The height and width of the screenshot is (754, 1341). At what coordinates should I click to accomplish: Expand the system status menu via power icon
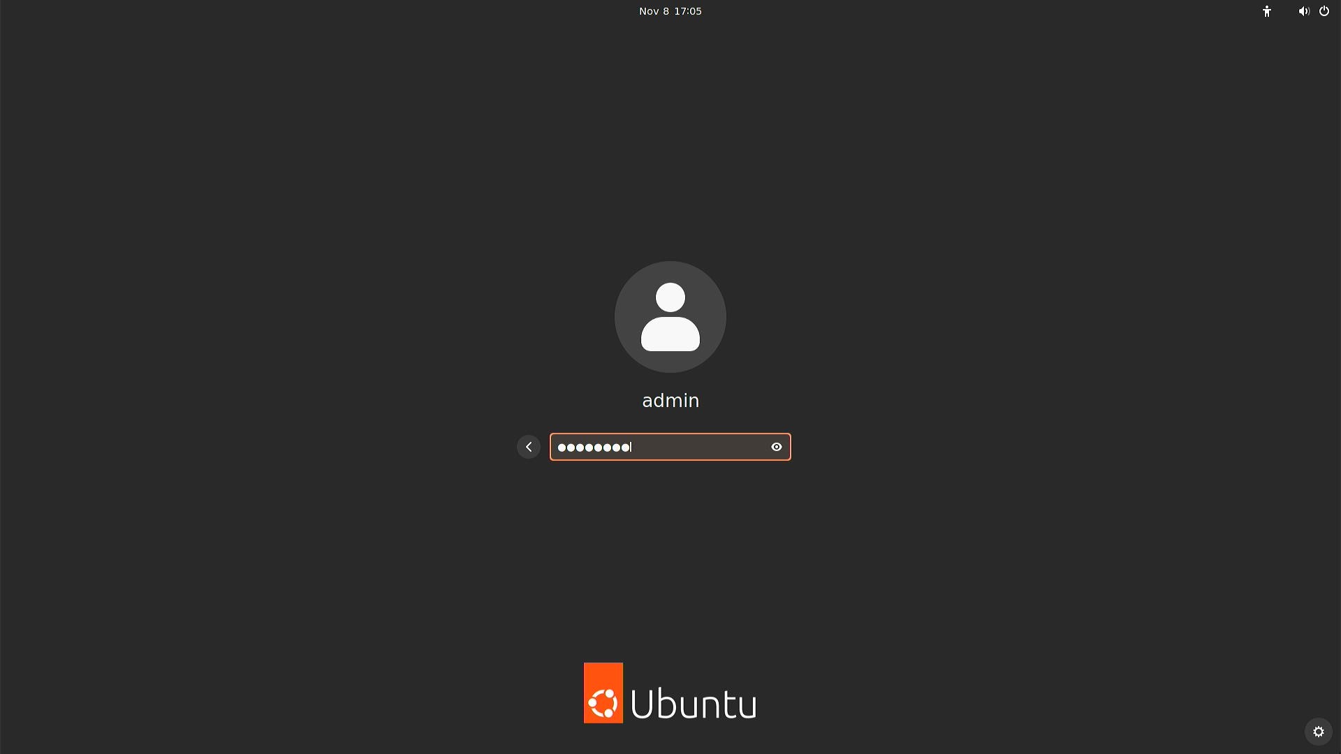pyautogui.click(x=1324, y=11)
